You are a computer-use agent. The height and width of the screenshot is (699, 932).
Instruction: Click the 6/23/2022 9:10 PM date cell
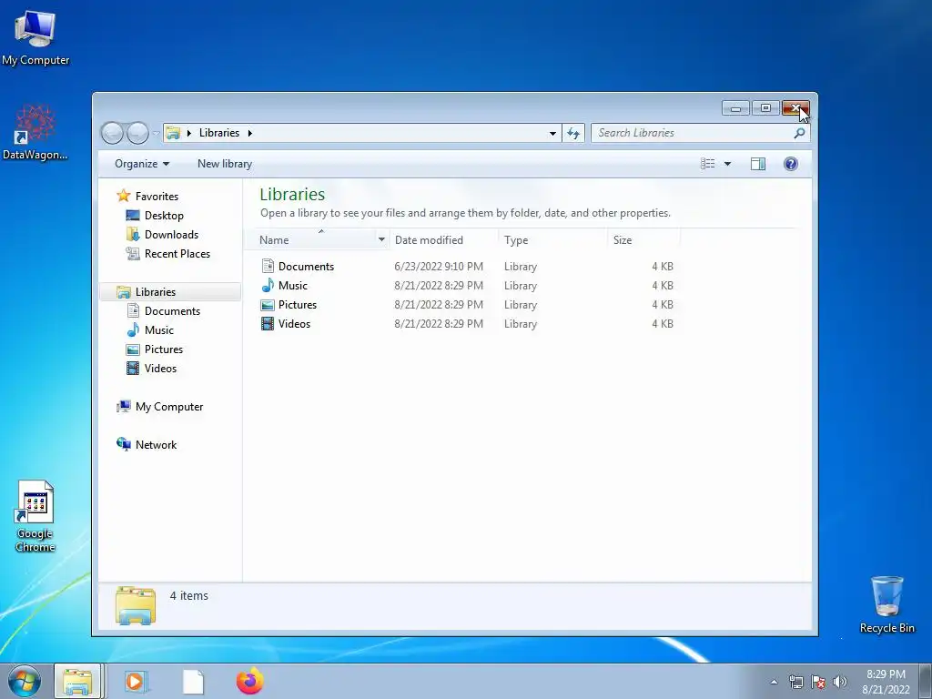coord(439,267)
